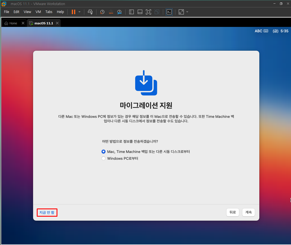The image size is (291, 245).
Task: Close the Home tab
Action: pos(23,23)
